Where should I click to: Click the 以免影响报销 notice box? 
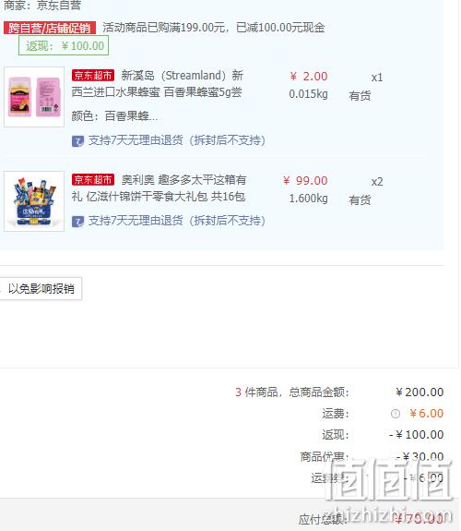[x=41, y=288]
